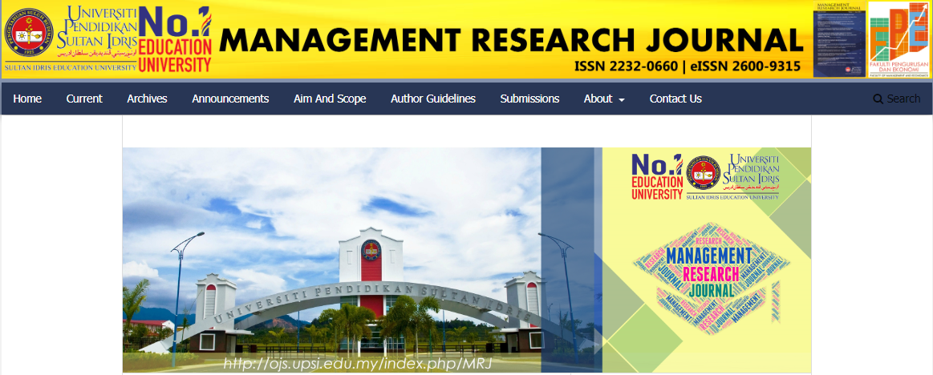Click the Management Research Journal title banner
This screenshot has height=375, width=933.
510,40
